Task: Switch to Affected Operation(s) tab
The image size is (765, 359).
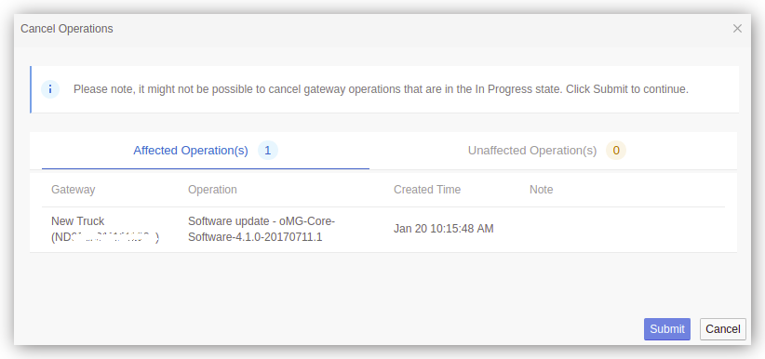Action: (191, 151)
